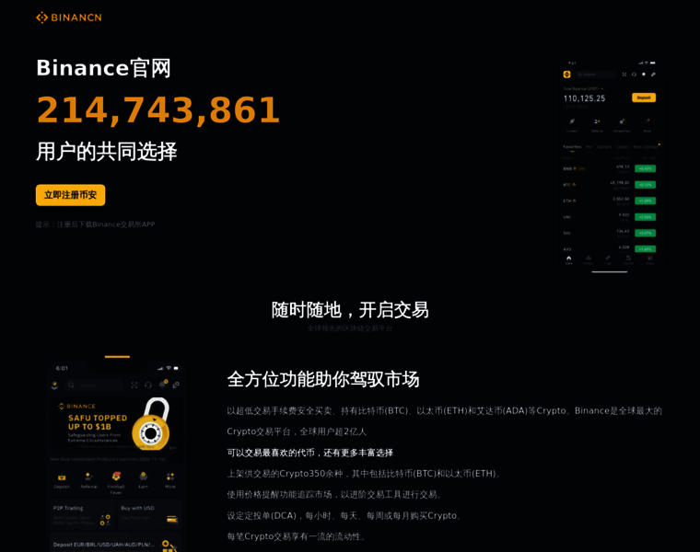This screenshot has height=552, width=700.
Task: Click the golden padlock image in the banner
Action: (x=152, y=424)
